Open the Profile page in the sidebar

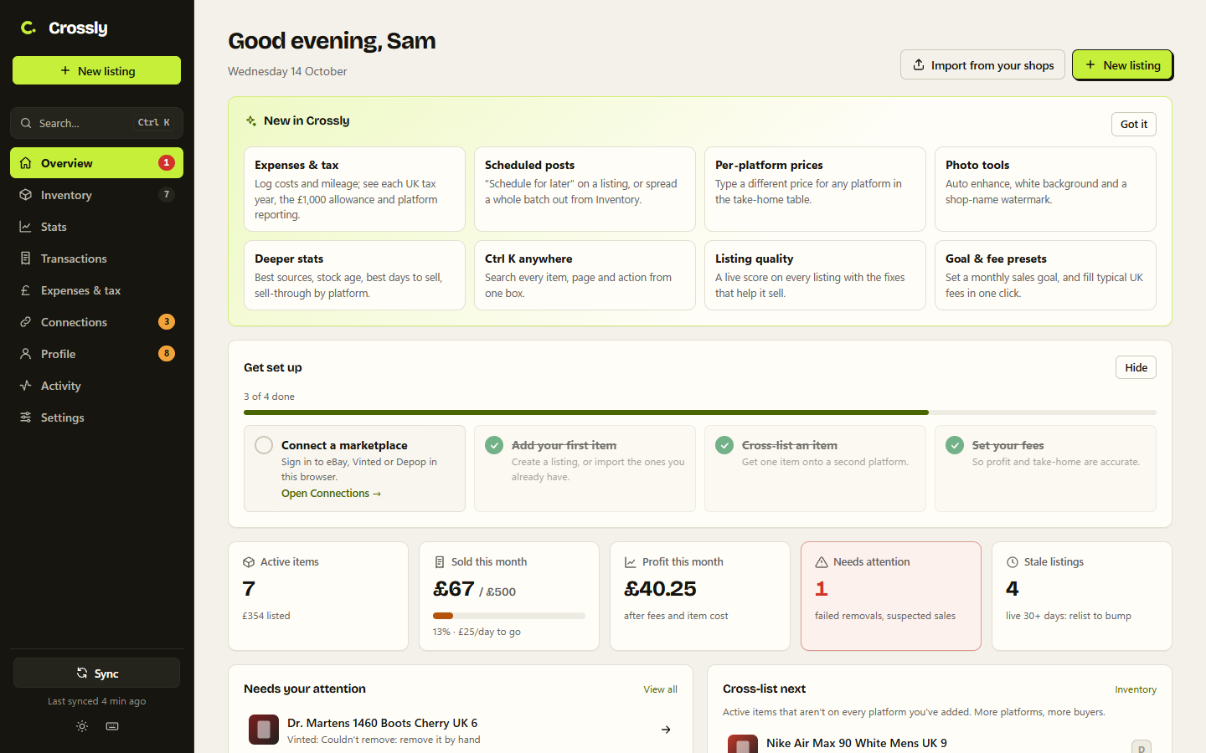tap(96, 354)
